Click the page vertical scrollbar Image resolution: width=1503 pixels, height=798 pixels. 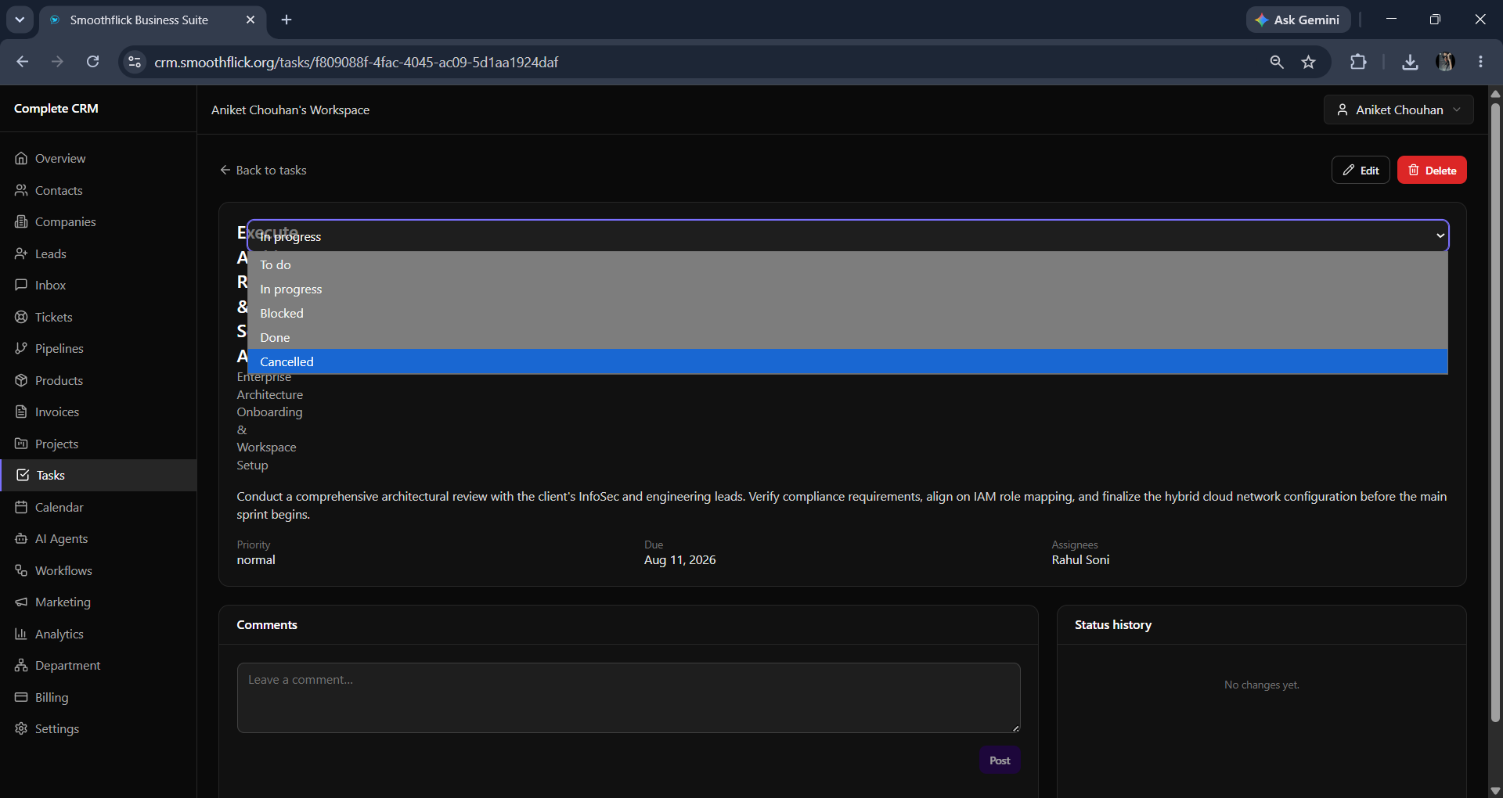tap(1495, 411)
